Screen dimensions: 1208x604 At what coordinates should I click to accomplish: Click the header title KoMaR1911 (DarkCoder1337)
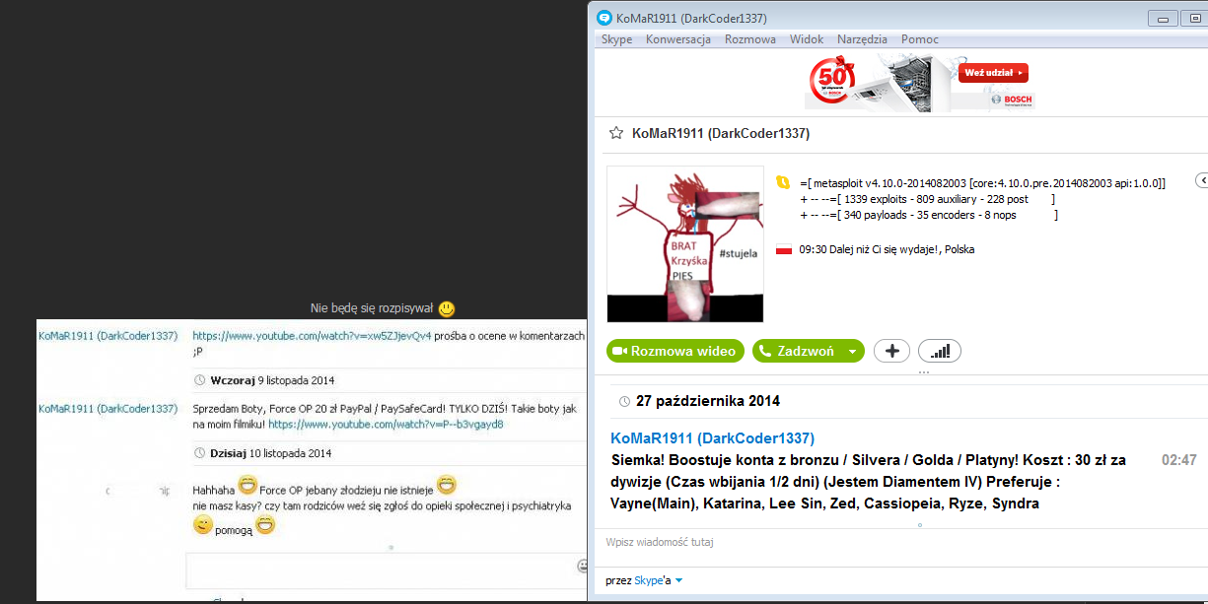(721, 133)
